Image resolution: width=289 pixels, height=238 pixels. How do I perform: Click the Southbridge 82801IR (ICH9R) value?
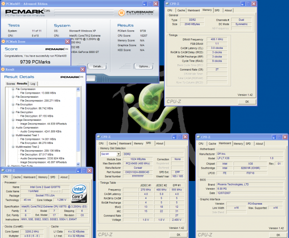click(250, 168)
